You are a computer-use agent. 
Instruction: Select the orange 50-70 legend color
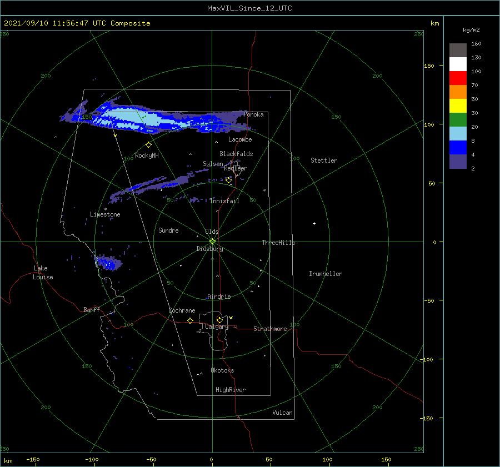click(458, 92)
